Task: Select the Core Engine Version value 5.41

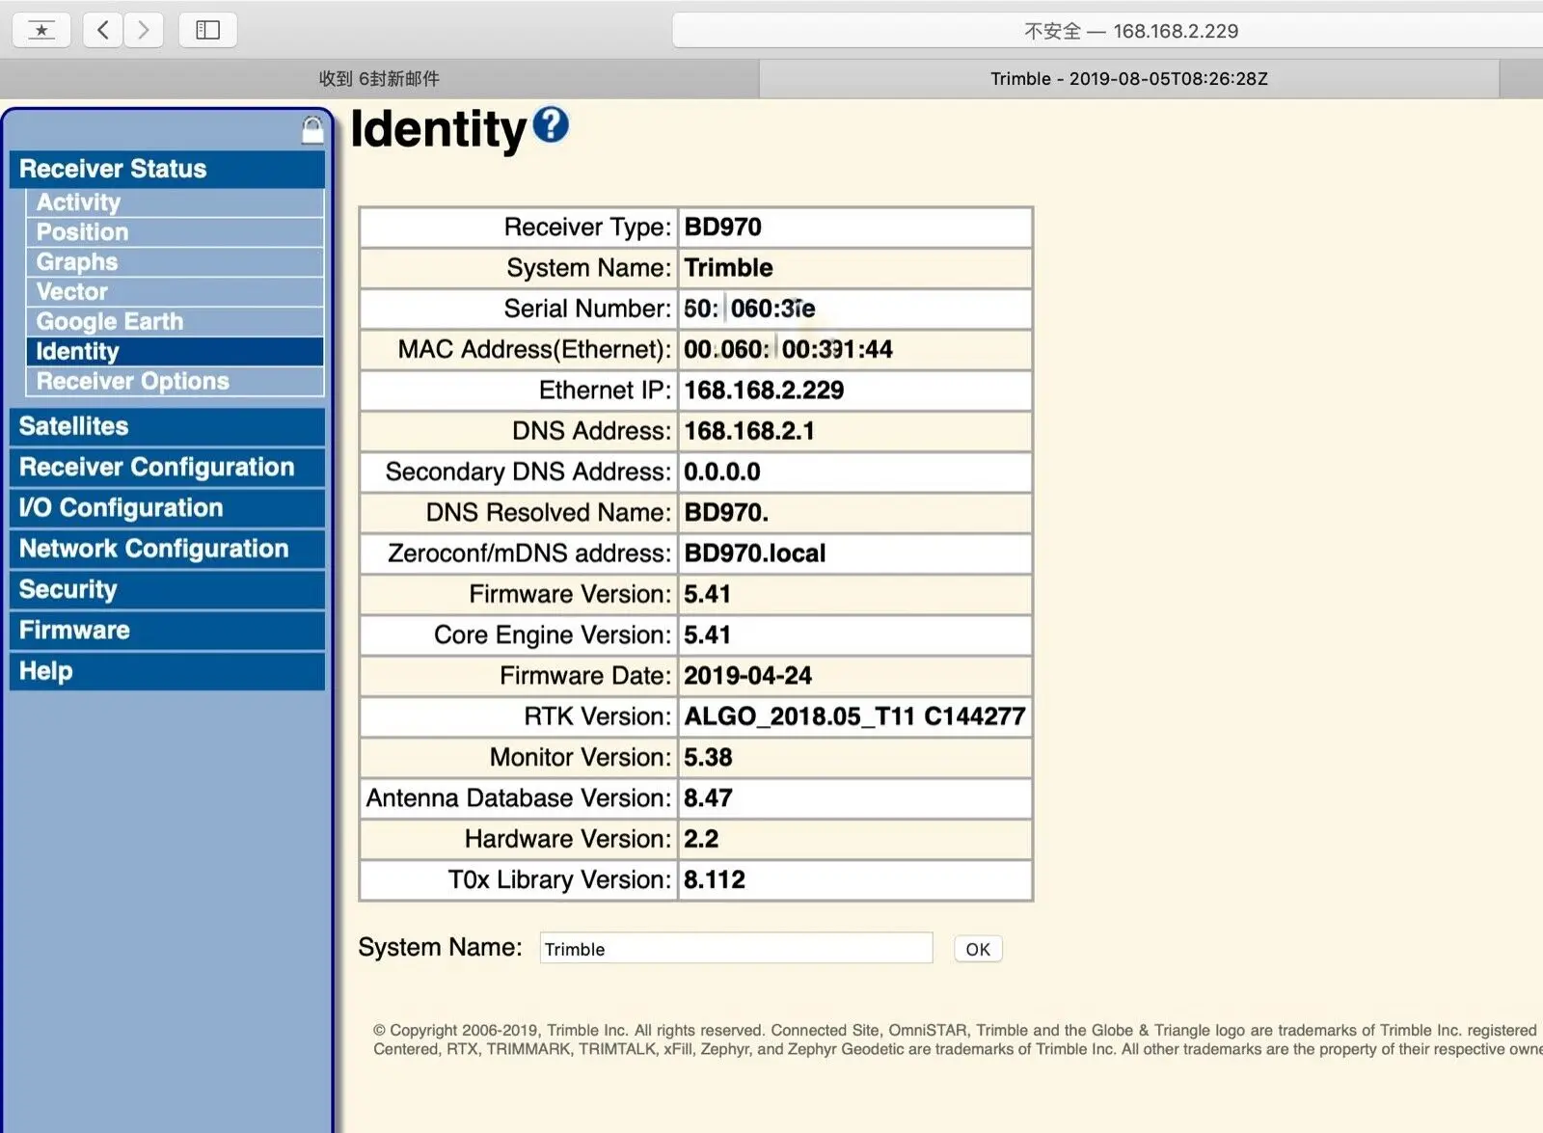Action: (x=708, y=635)
